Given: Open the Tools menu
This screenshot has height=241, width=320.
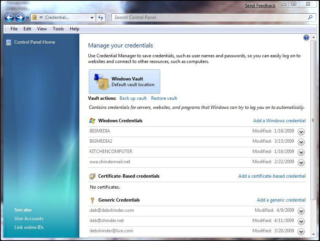Looking at the screenshot, I should pos(58,29).
